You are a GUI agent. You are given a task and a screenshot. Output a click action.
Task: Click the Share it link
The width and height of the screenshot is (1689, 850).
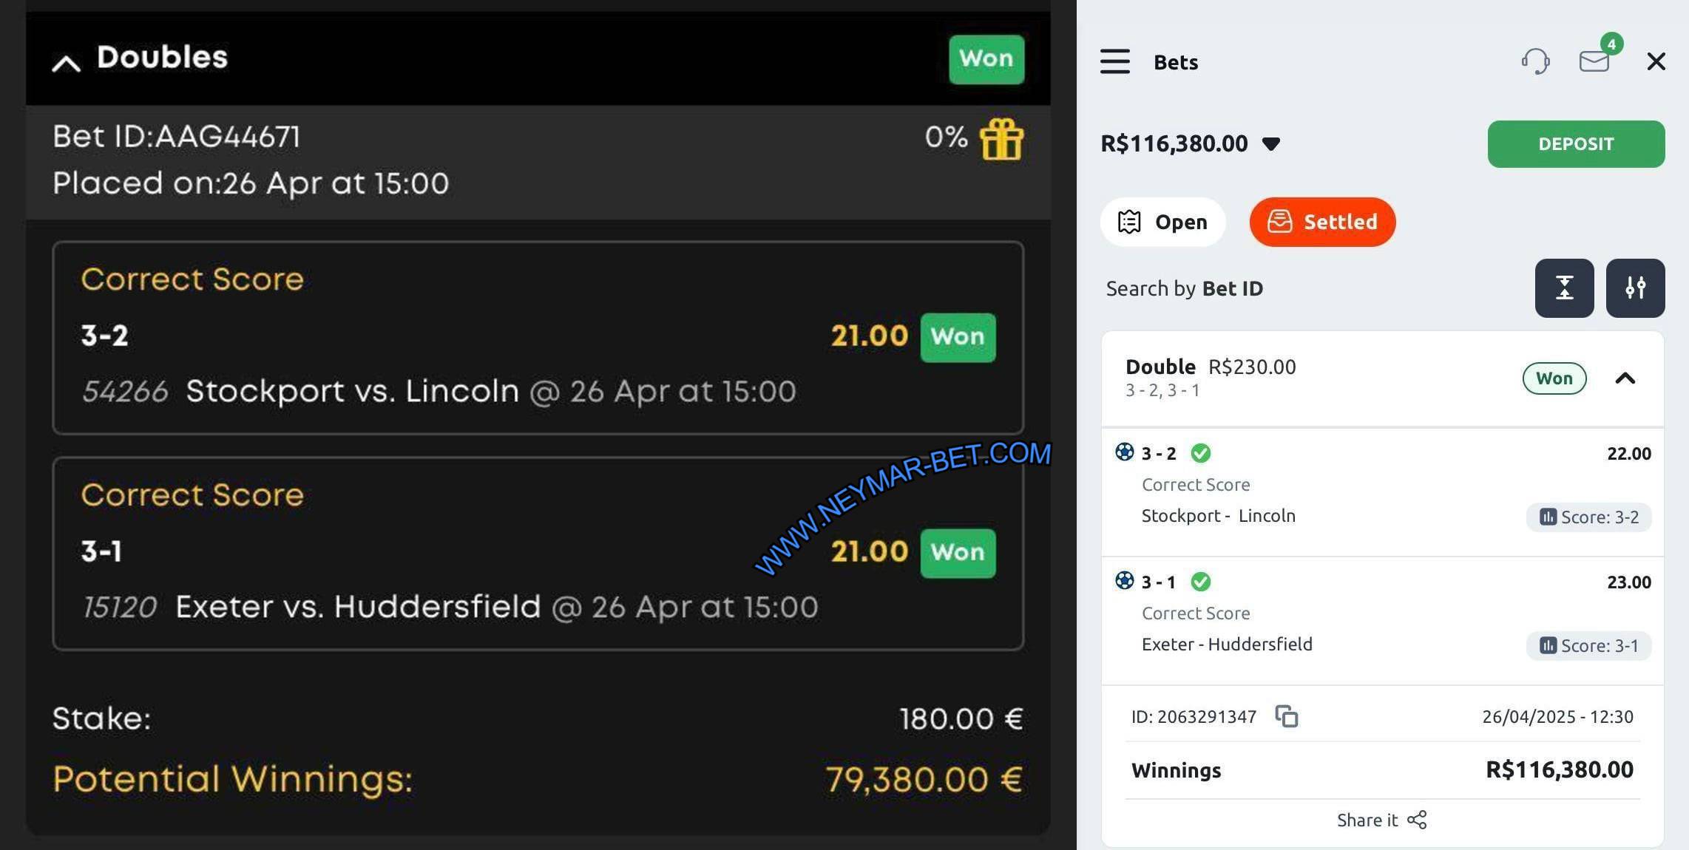click(1367, 820)
